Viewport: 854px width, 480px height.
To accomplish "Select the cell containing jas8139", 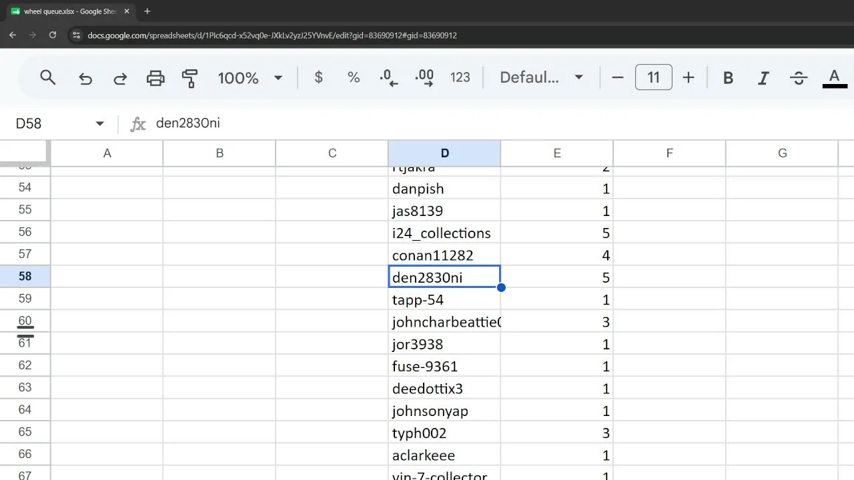I will pyautogui.click(x=444, y=211).
